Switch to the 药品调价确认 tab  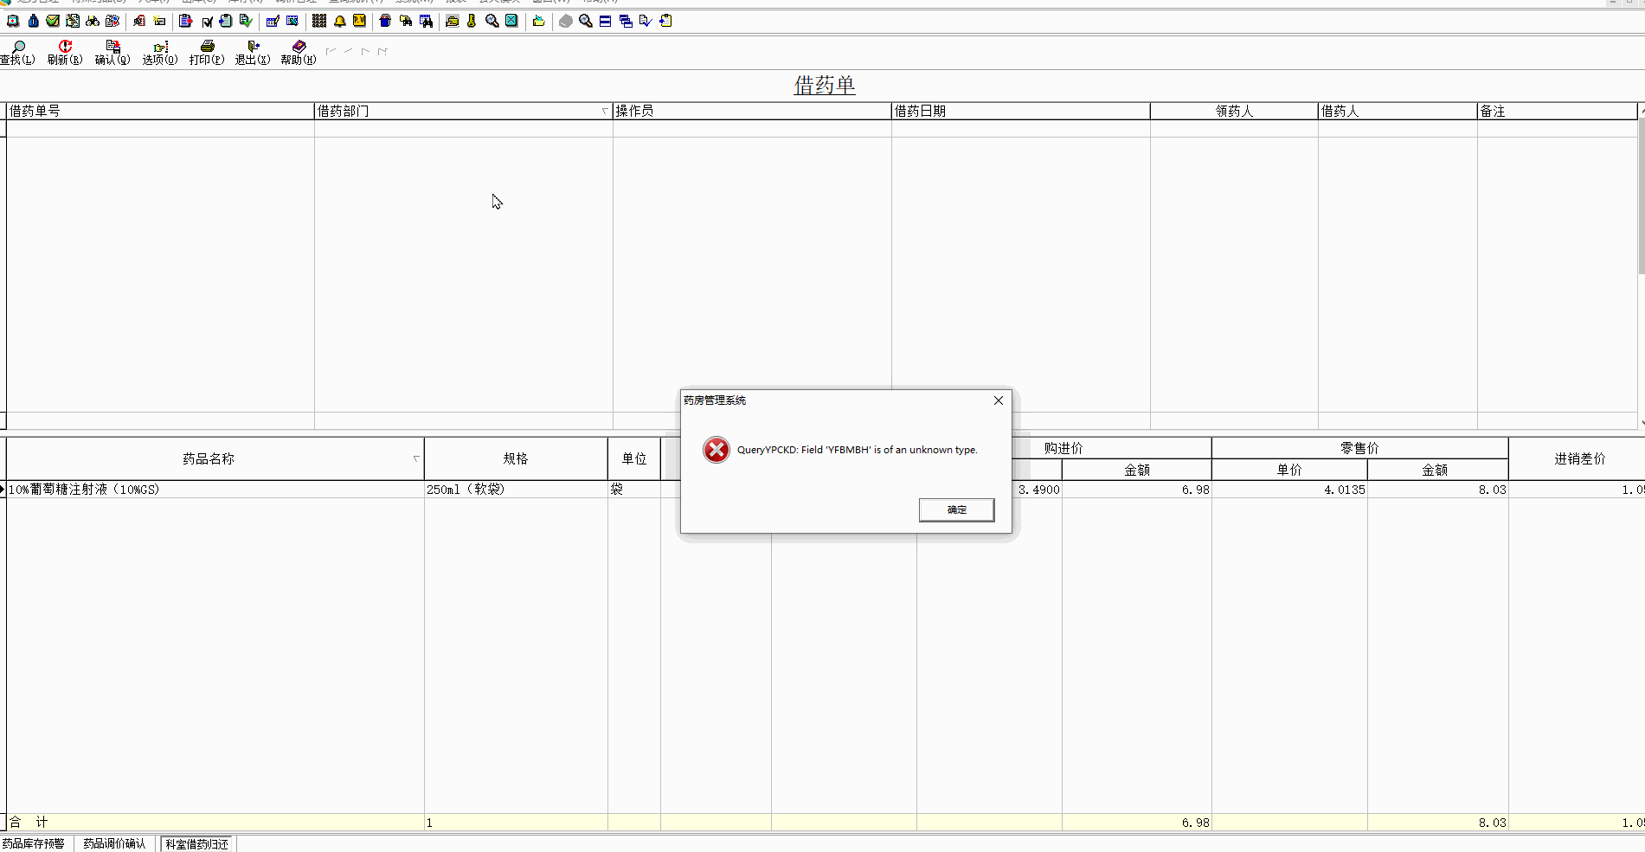[114, 843]
